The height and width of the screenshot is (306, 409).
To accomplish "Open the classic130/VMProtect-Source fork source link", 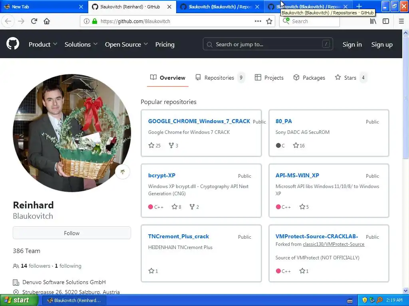I will 334,244.
